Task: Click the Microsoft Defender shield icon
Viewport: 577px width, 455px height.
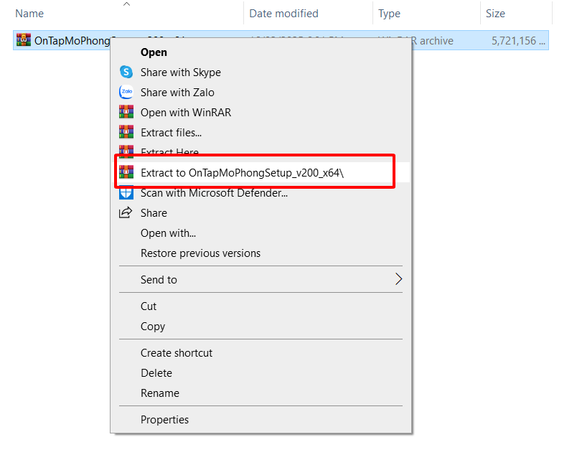Action: pyautogui.click(x=126, y=193)
